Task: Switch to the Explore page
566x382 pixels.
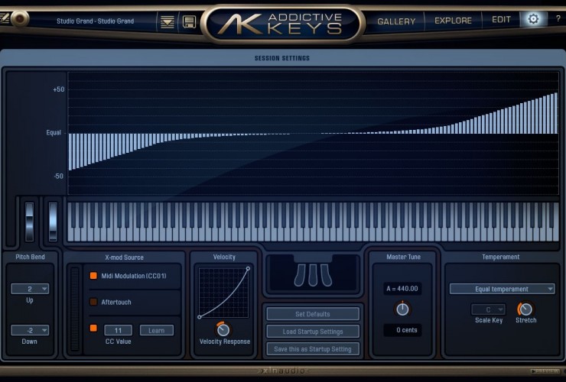Action: point(453,21)
